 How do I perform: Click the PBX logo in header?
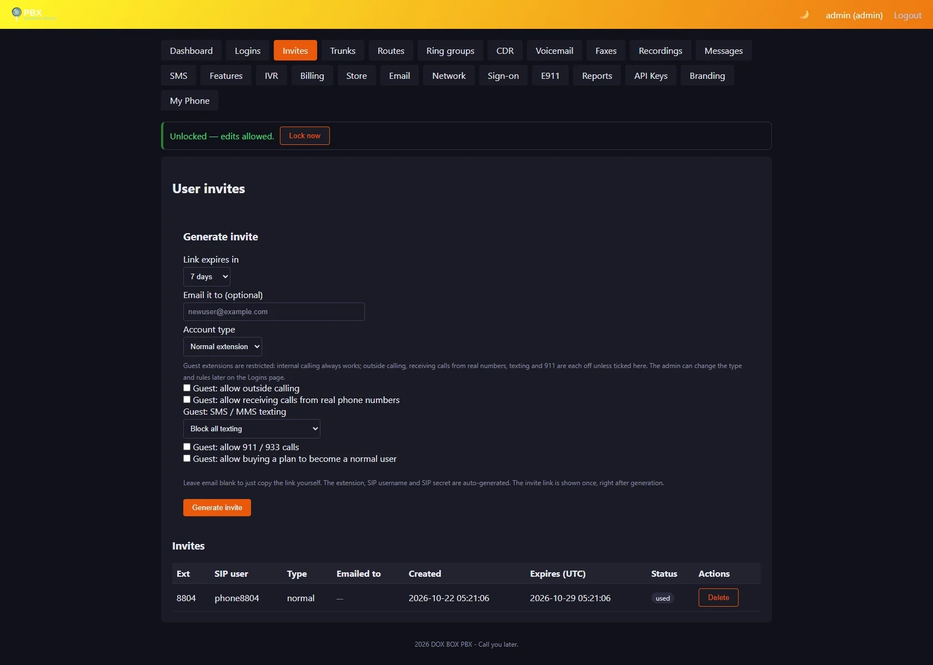click(x=33, y=13)
